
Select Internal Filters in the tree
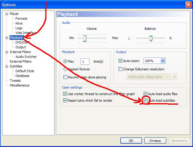click(20, 52)
